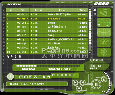
Task: Click the playlist scrollbar up arrow
Action: [90, 9]
